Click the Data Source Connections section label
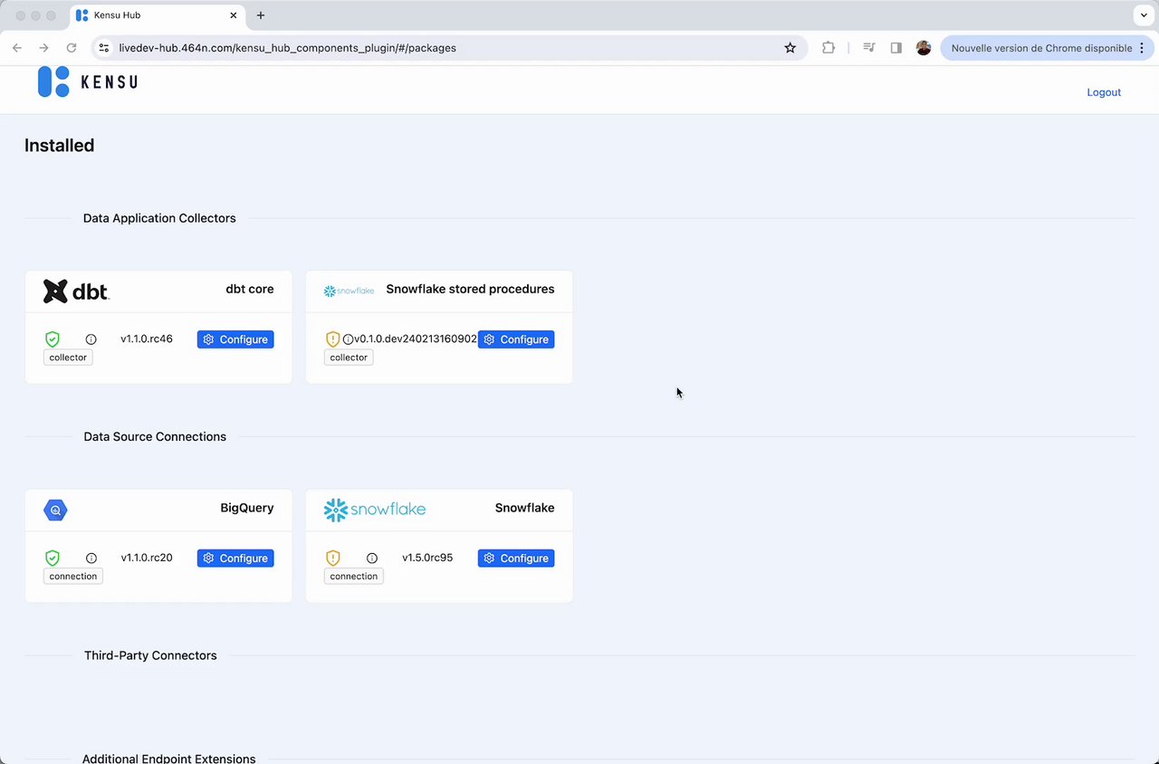 (155, 437)
